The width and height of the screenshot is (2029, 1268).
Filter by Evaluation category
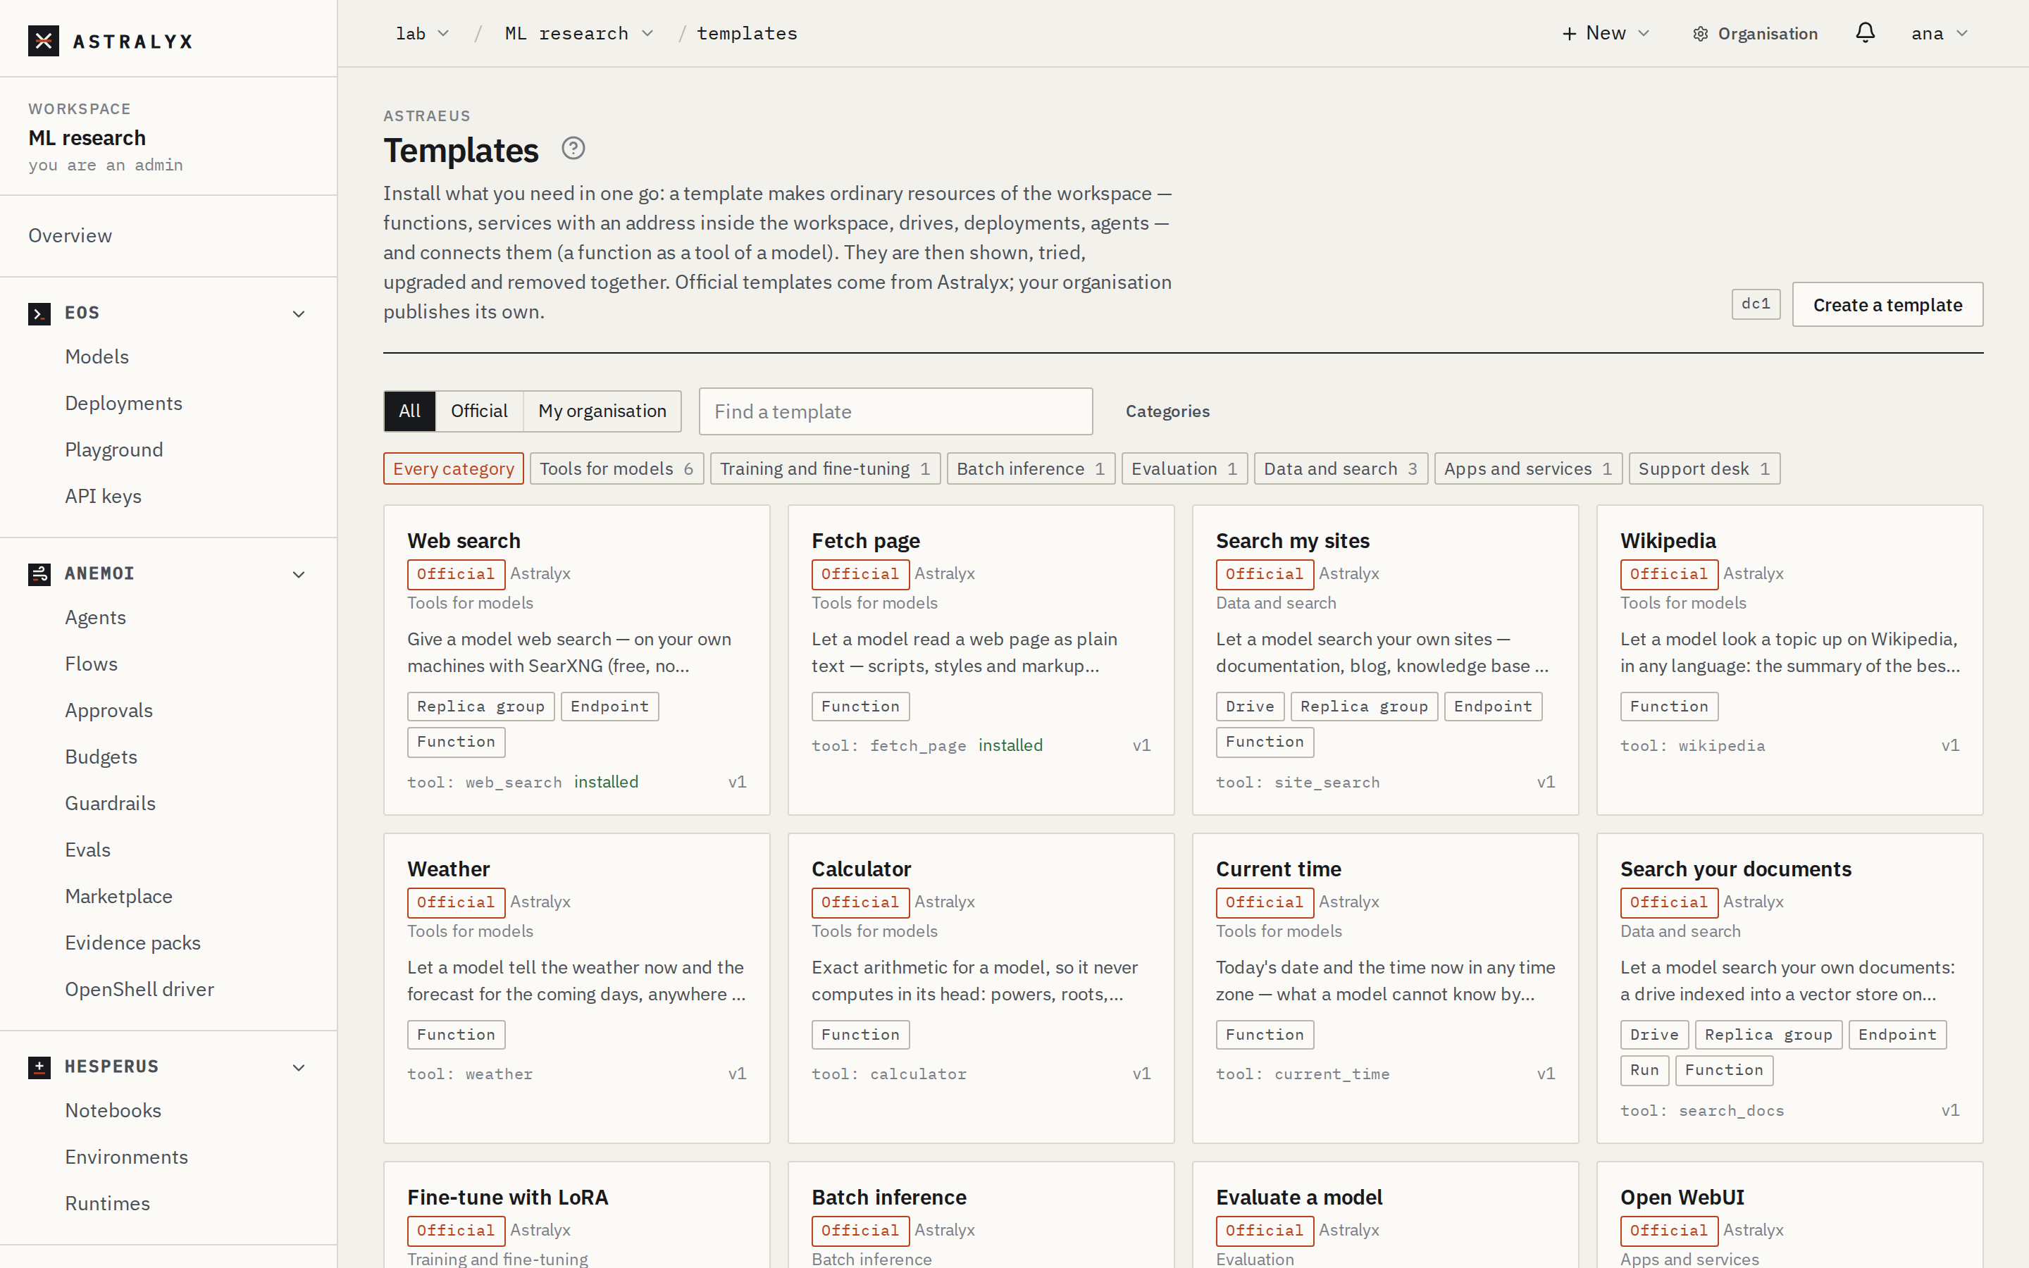pyautogui.click(x=1184, y=468)
